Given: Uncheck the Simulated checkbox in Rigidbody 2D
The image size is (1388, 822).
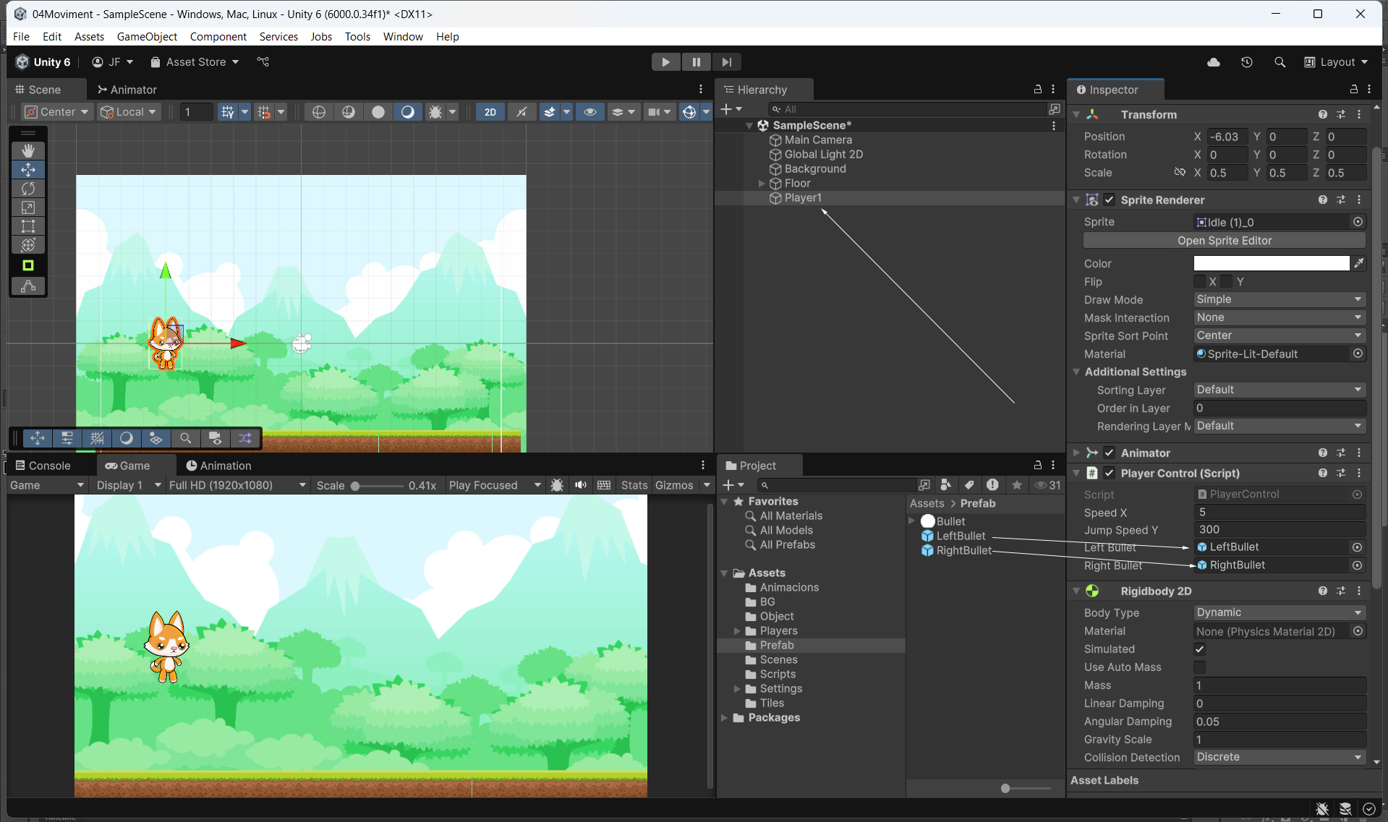Looking at the screenshot, I should coord(1199,649).
